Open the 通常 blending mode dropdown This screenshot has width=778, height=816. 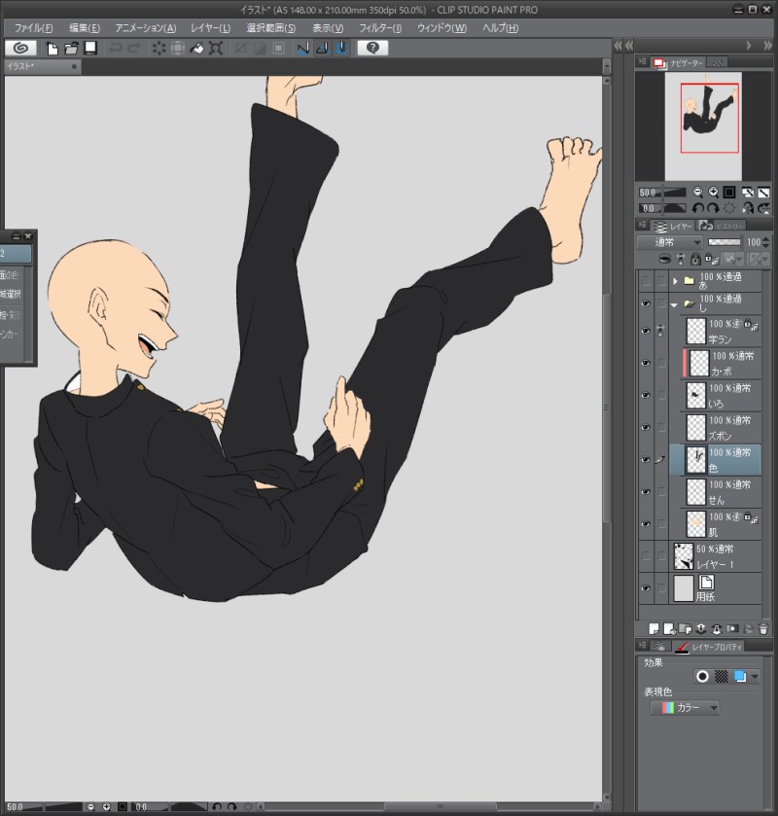670,242
